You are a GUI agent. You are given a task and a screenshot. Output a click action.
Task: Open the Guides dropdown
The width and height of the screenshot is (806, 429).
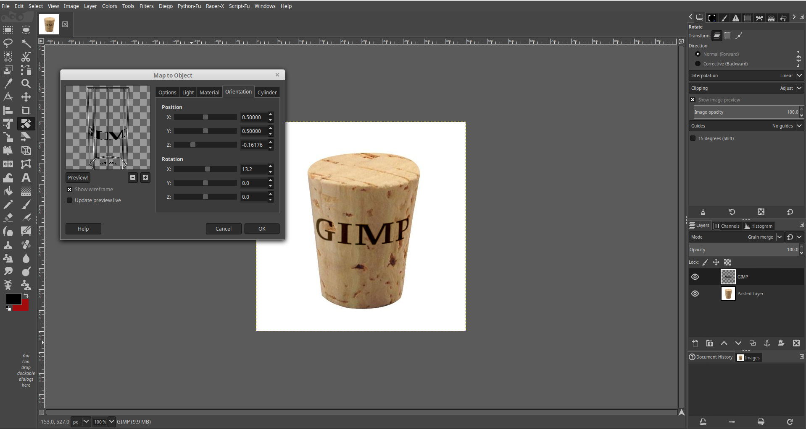[746, 126]
